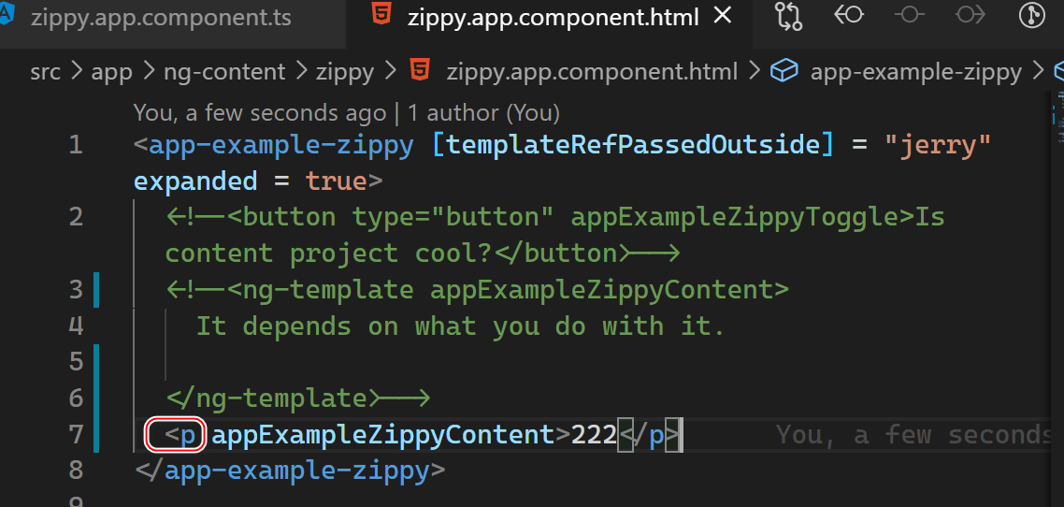Viewport: 1064px width, 507px height.
Task: Click the middle commit circle icon
Action: 910,16
